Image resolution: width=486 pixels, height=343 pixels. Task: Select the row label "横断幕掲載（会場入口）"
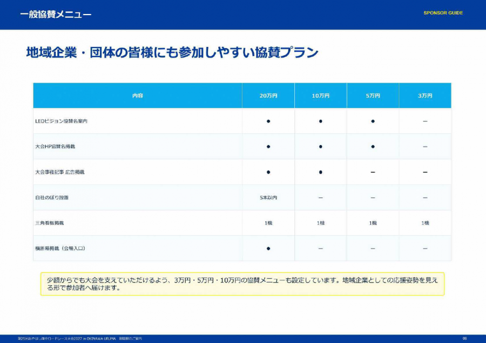tap(60, 248)
